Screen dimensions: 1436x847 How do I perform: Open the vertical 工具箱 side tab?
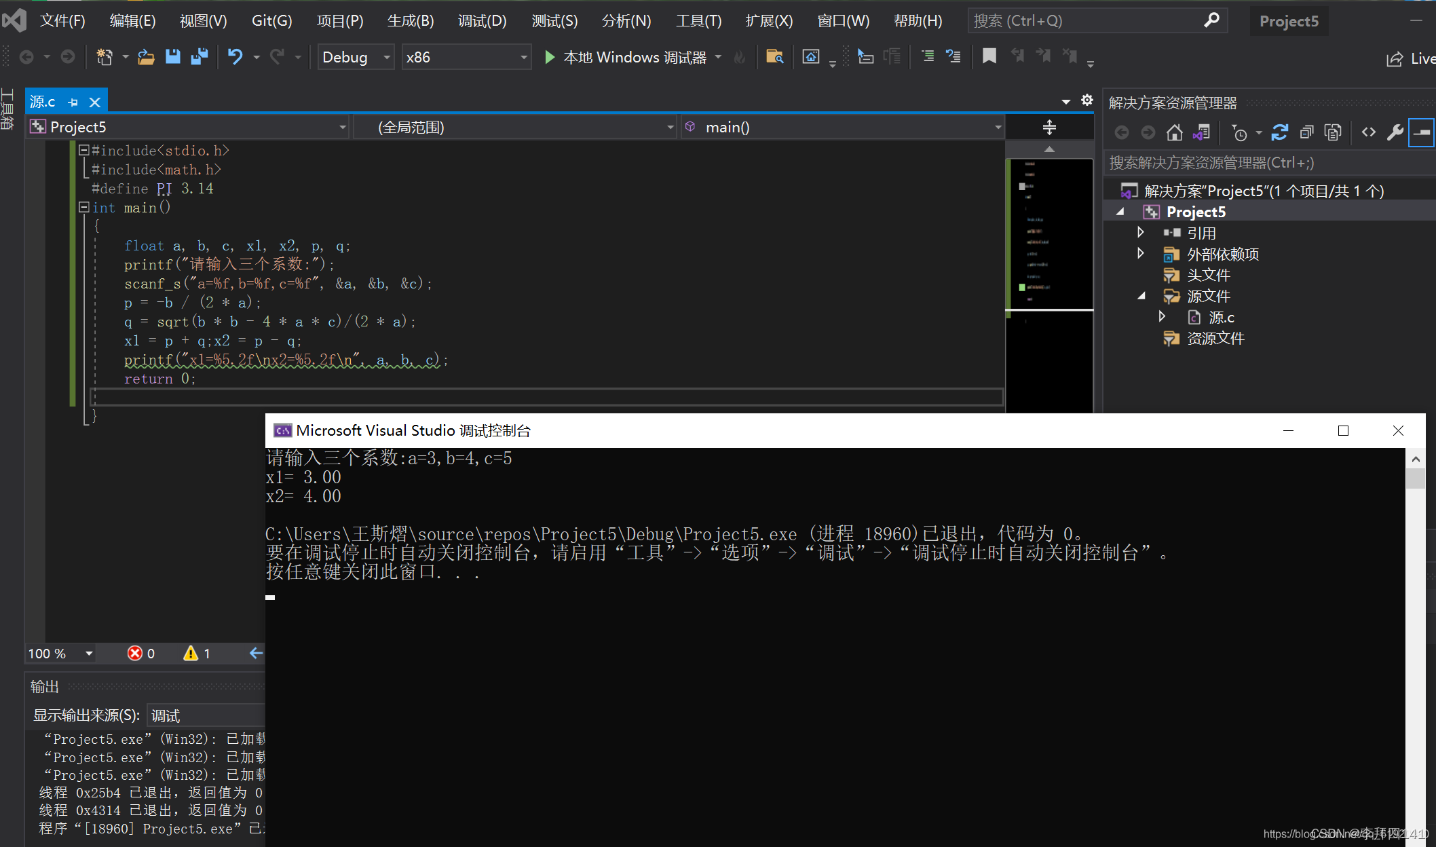tap(7, 109)
